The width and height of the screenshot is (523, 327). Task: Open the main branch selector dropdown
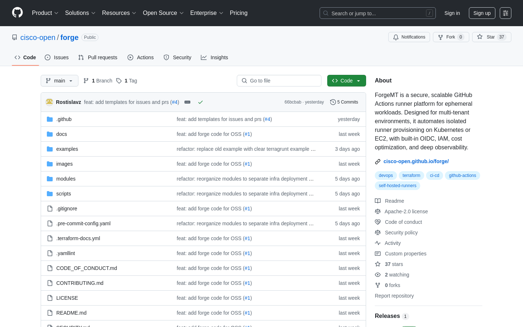pos(60,81)
